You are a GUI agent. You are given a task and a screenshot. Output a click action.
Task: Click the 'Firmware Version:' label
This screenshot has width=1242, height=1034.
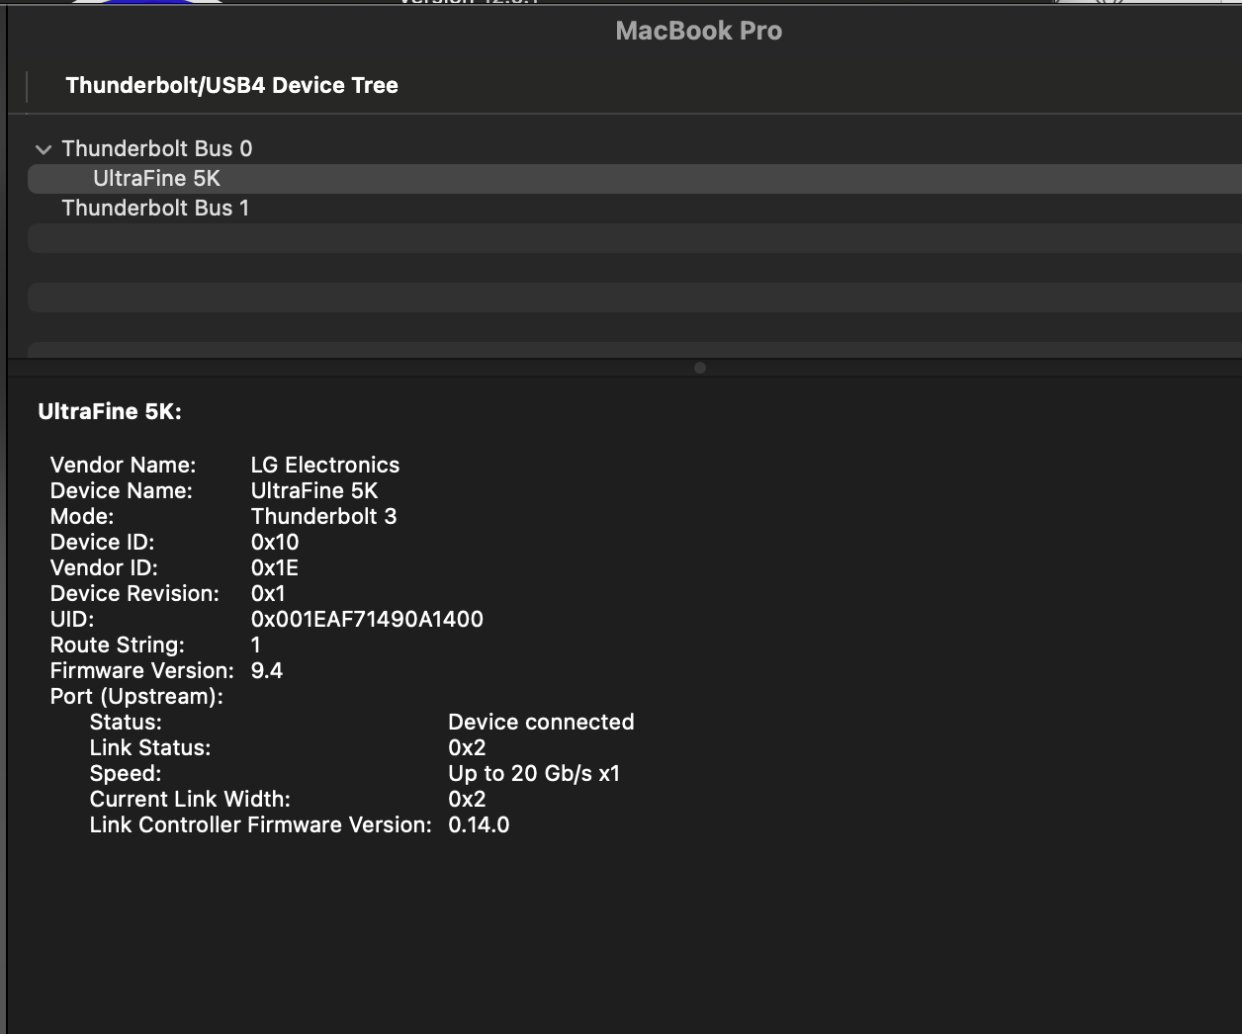[142, 670]
